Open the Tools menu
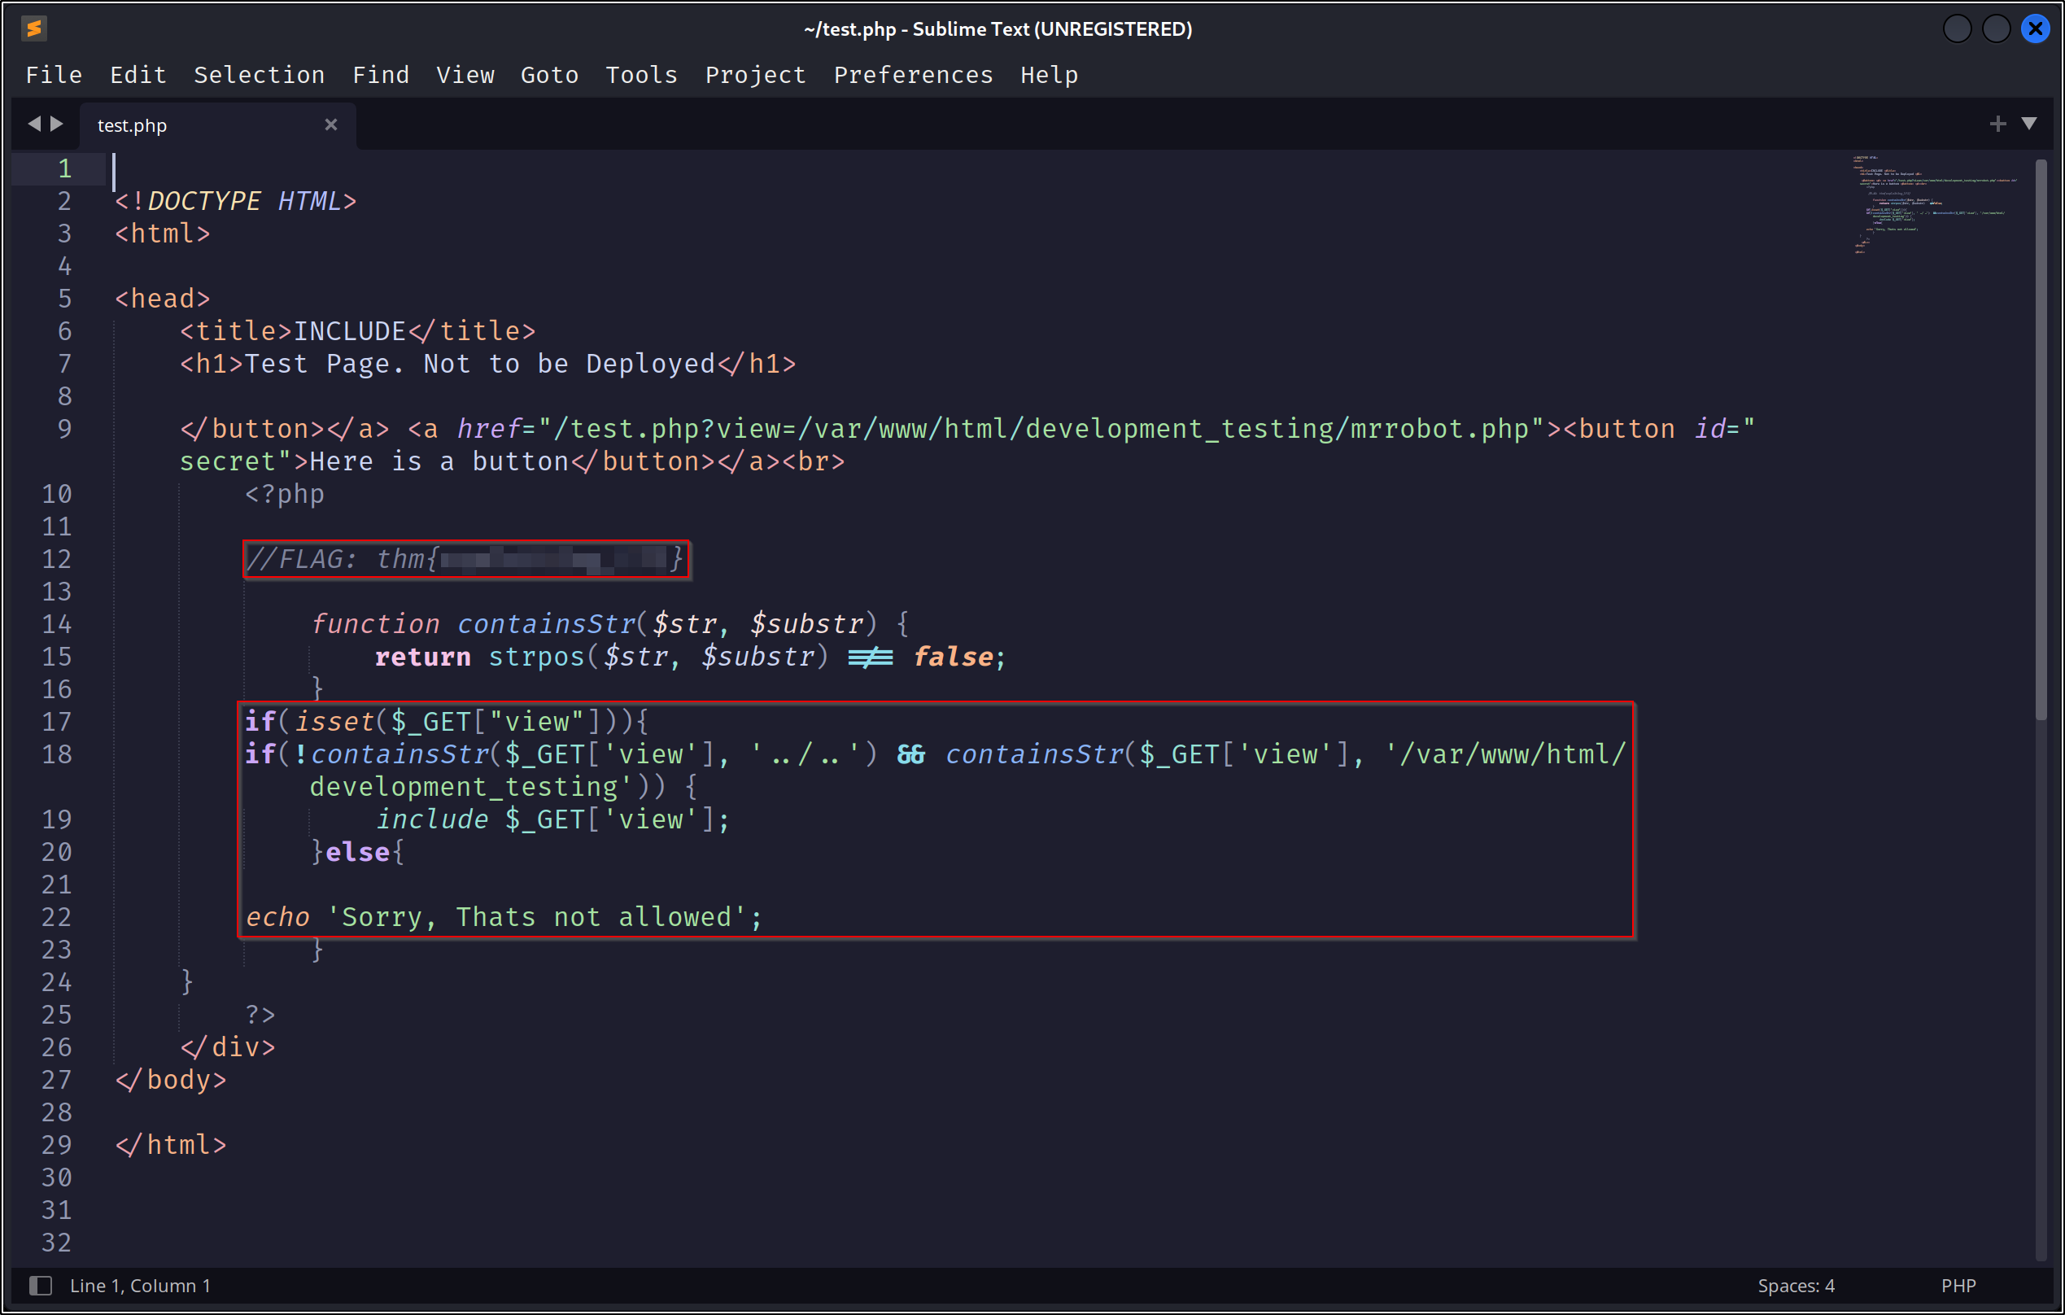2065x1315 pixels. coord(640,76)
